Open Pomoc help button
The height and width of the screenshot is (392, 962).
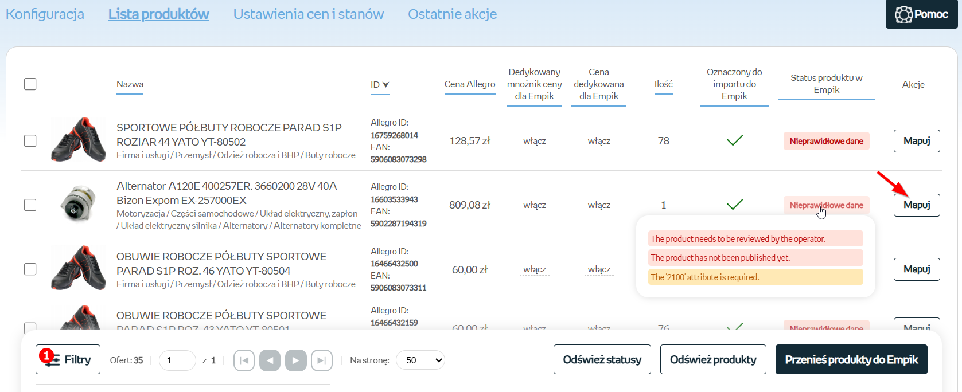[x=921, y=14]
